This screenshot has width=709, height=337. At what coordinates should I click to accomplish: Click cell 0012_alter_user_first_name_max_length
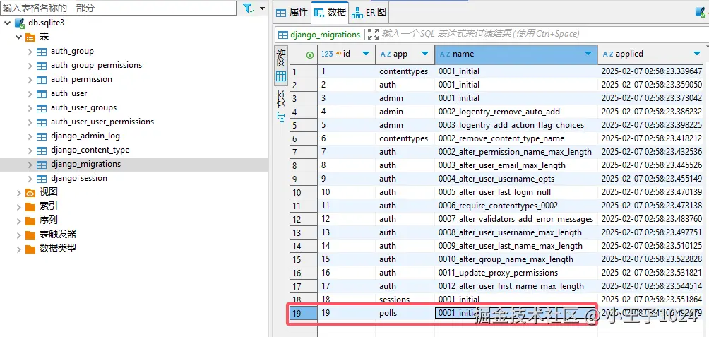[x=516, y=286]
